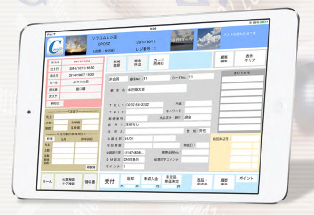The height and width of the screenshot is (215, 314).
Task: Click the 表示クリア button
Action: pyautogui.click(x=250, y=58)
